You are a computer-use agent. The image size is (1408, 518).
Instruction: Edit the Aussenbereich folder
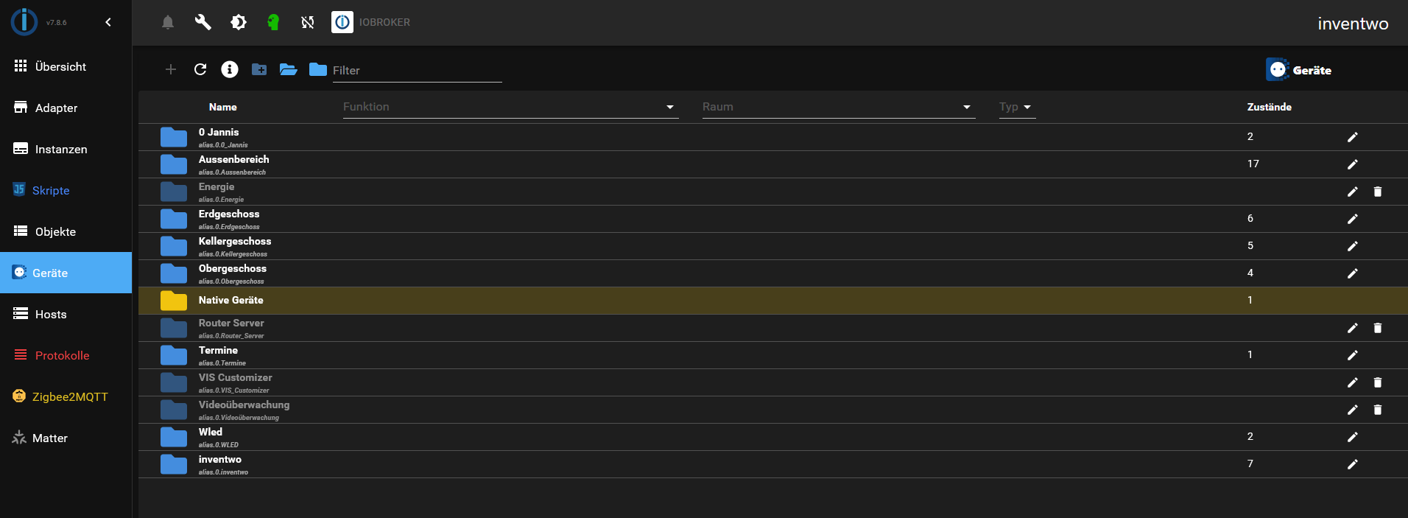[1353, 164]
